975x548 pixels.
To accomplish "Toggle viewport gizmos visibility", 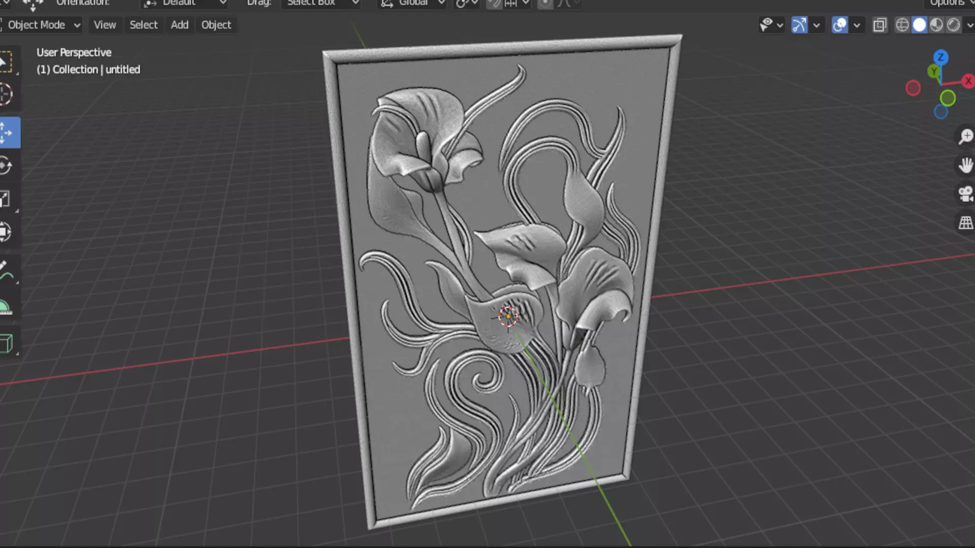I will click(x=799, y=25).
